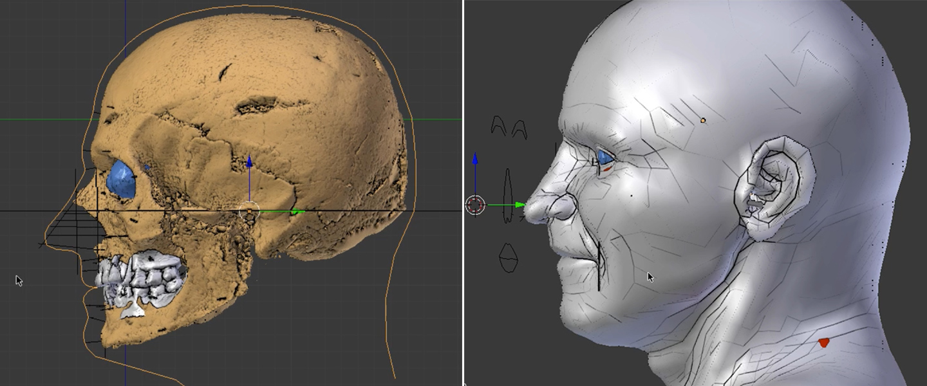This screenshot has width=927, height=386.
Task: Select the red triangle marker on the neck
Action: pyautogui.click(x=823, y=343)
